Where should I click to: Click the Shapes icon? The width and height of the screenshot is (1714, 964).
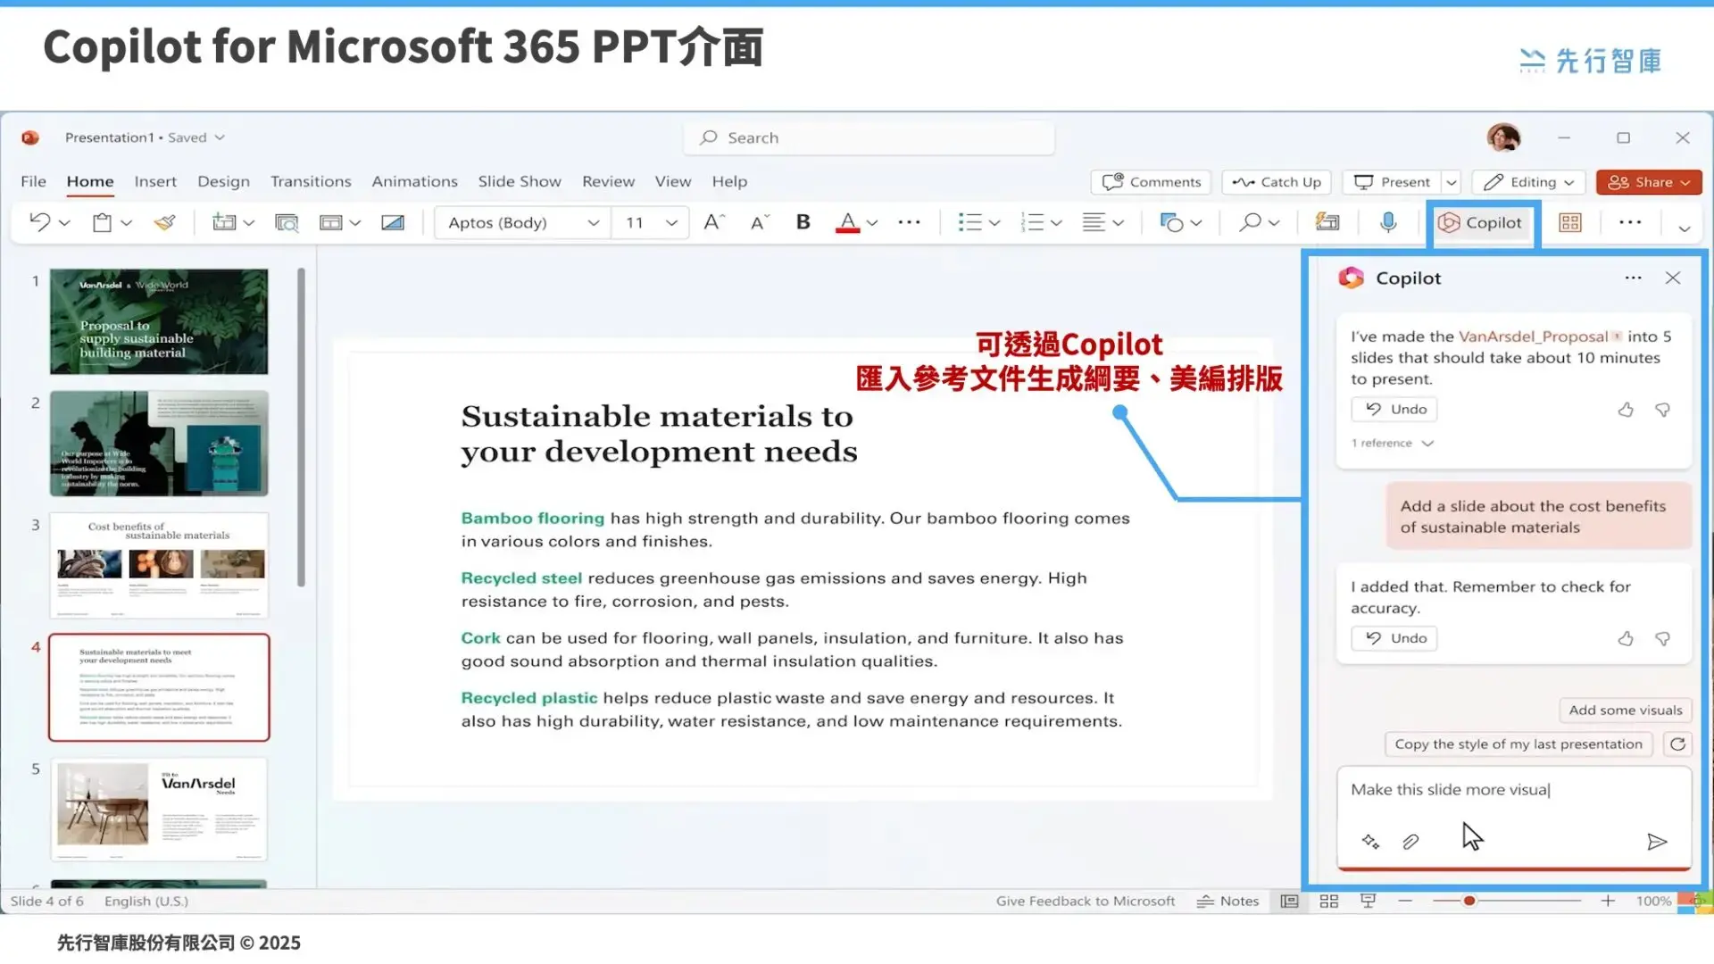pos(1171,222)
